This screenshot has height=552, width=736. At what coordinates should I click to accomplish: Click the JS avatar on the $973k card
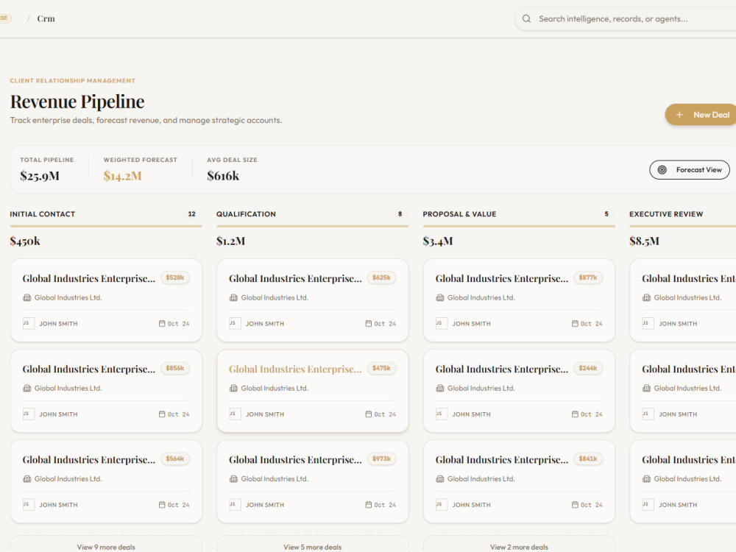236,505
